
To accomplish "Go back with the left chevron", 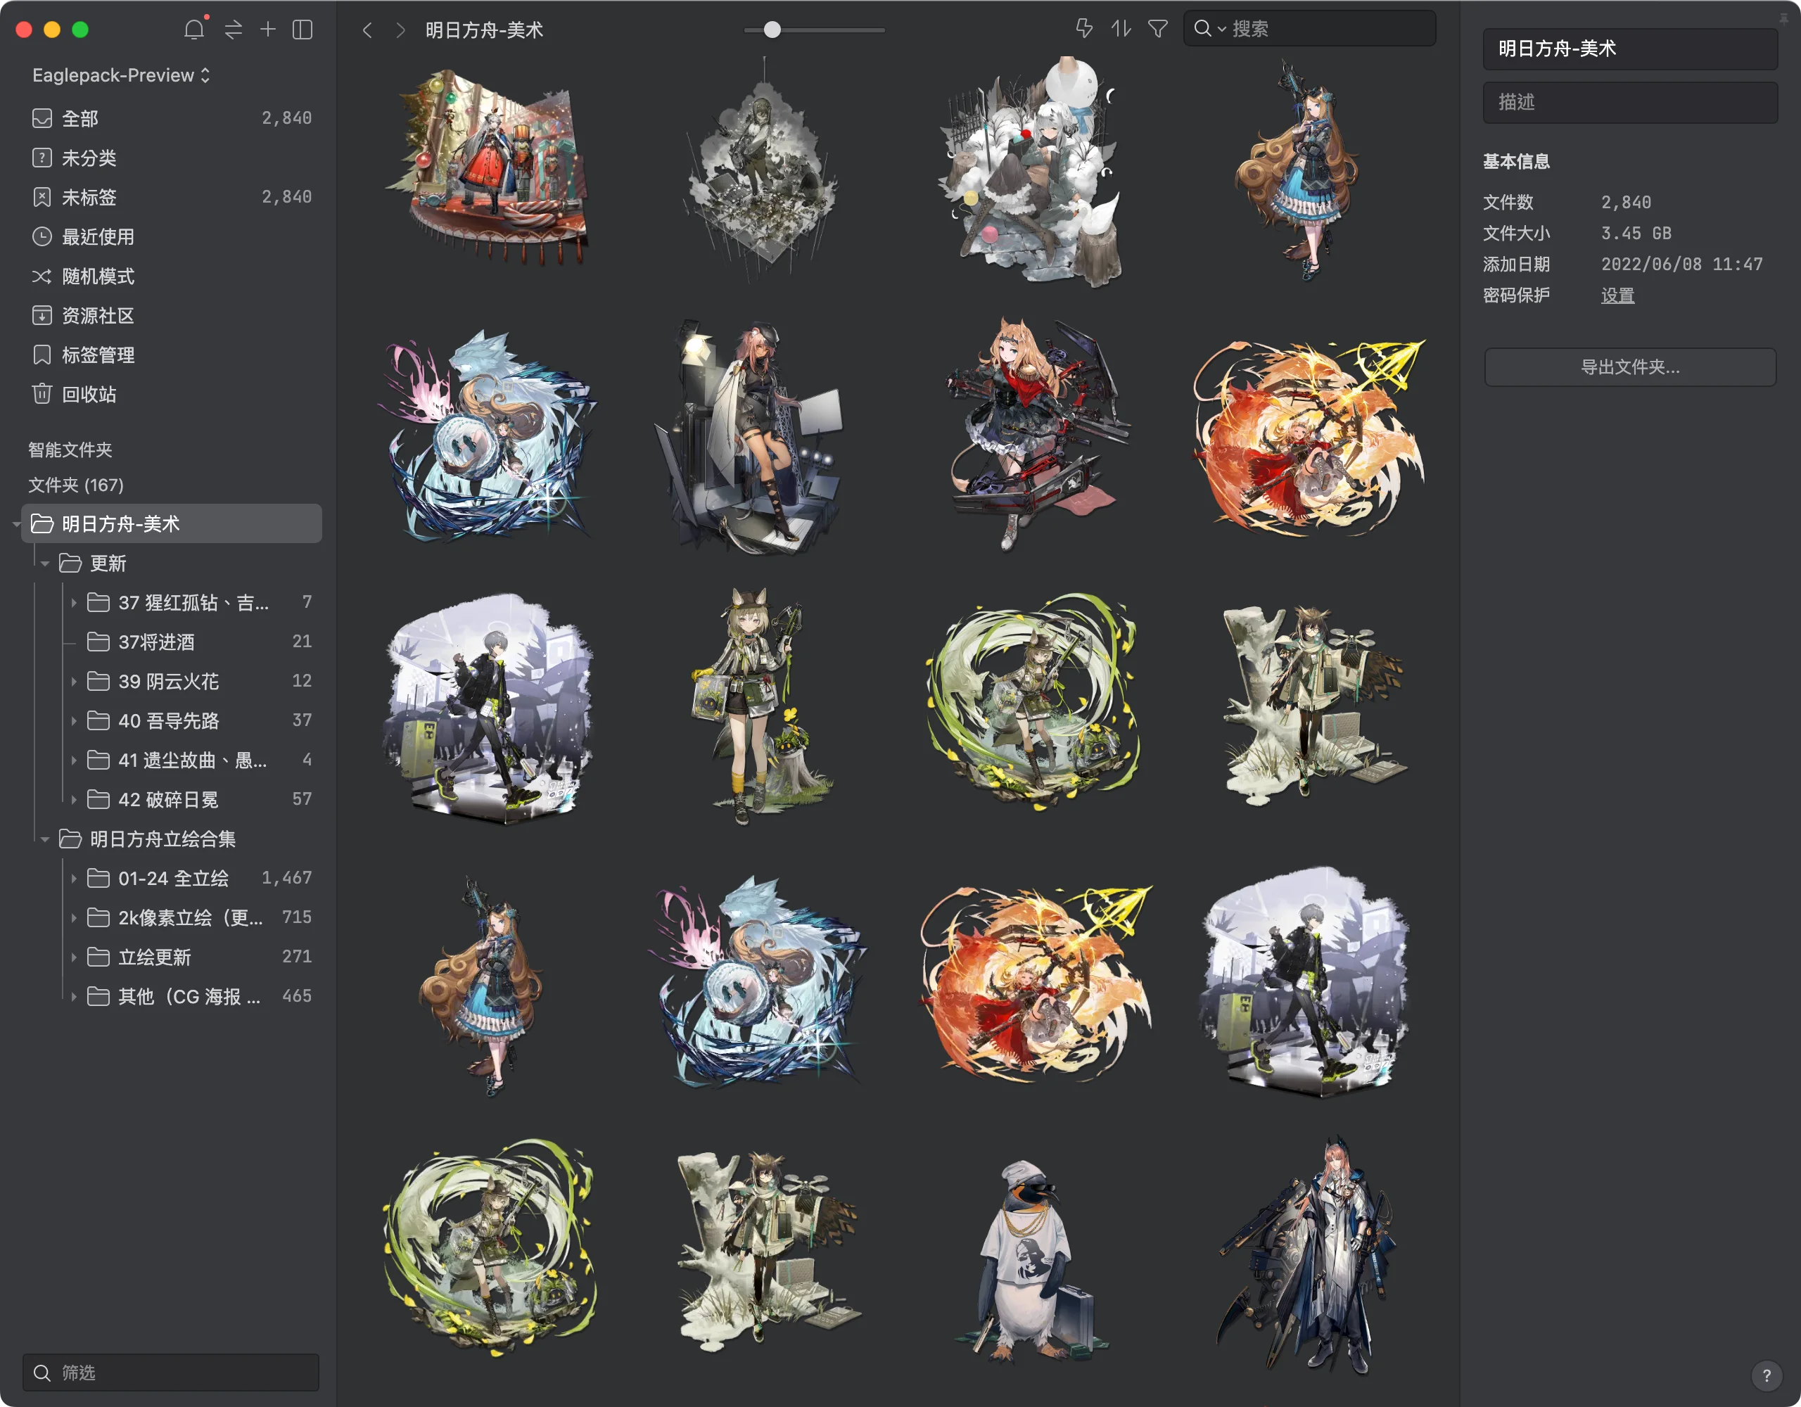I will point(368,30).
